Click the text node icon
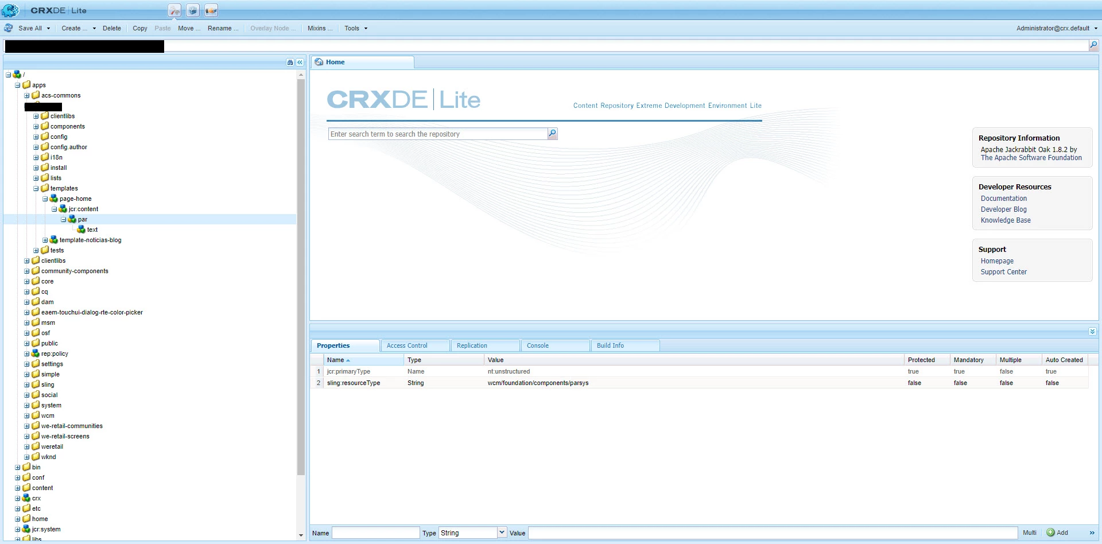 (x=81, y=230)
